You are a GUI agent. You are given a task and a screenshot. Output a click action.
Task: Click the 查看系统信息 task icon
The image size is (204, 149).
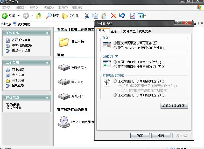pos(8,40)
